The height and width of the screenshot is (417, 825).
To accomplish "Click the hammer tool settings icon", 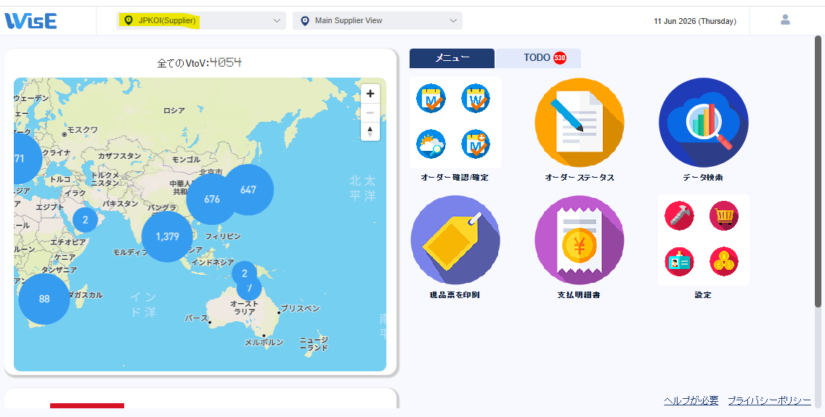I will tap(679, 215).
